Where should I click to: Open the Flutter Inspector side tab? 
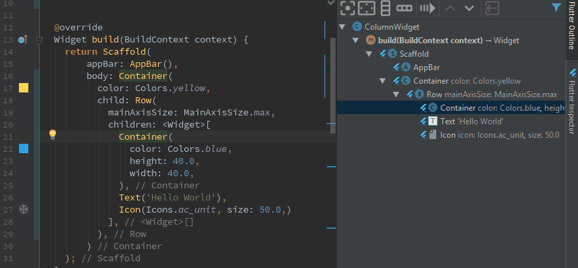click(x=572, y=101)
